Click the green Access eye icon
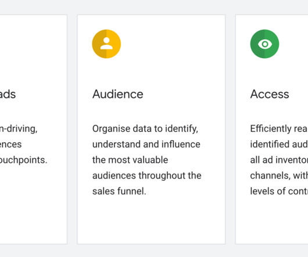The width and height of the screenshot is (308, 257). [264, 44]
